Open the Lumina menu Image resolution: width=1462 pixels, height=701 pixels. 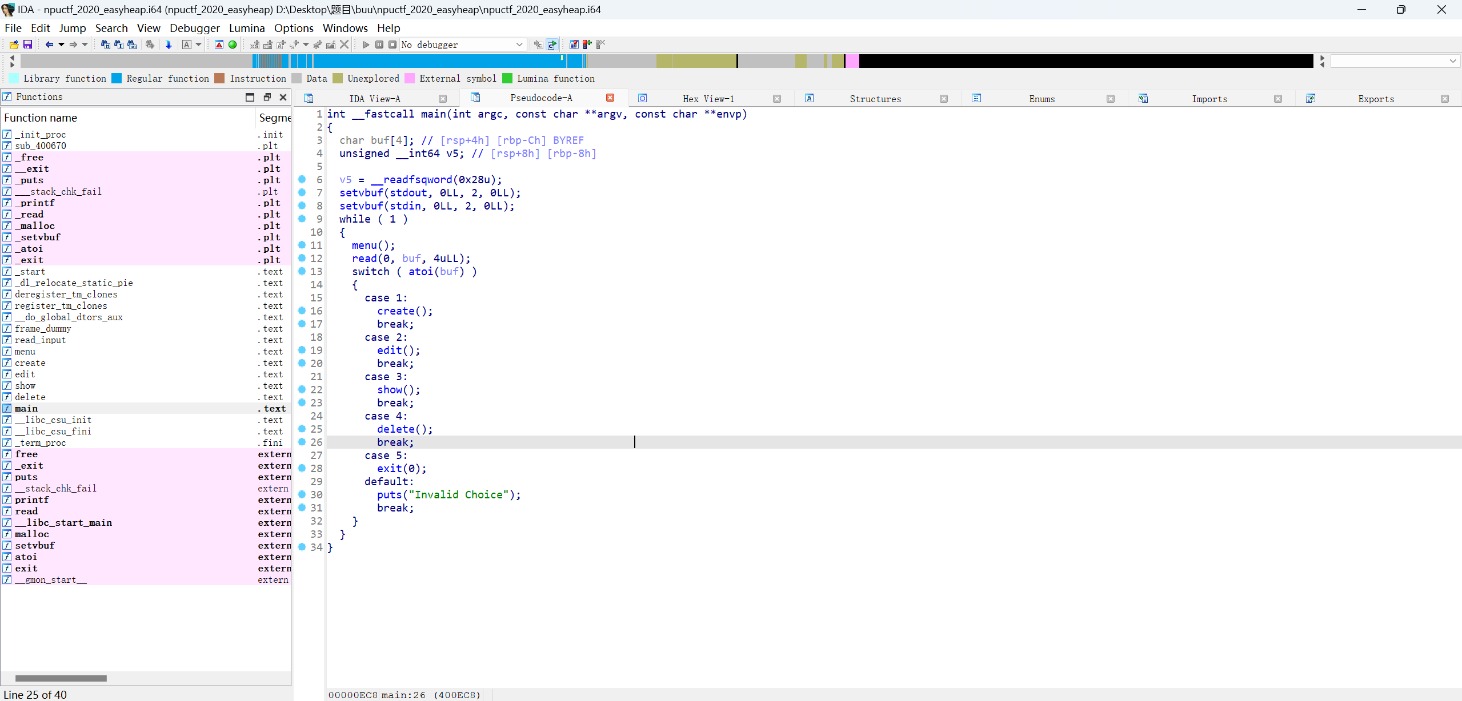point(247,28)
